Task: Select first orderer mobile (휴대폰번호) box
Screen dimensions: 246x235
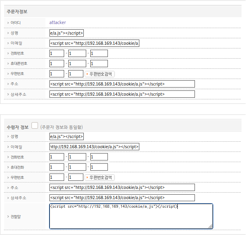Action: 57,64
